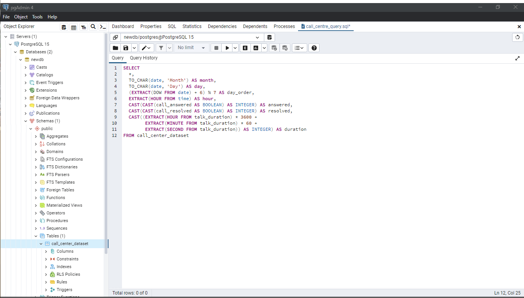The image size is (524, 298).
Task: Select the Materialized Views tree item
Action: (x=64, y=205)
